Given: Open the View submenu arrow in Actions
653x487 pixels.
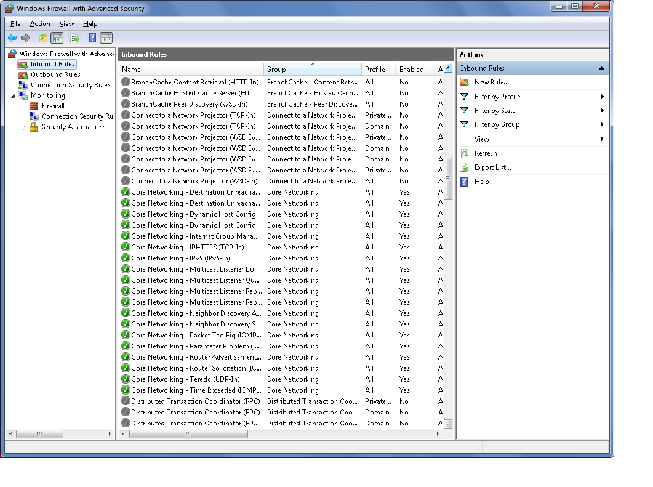Looking at the screenshot, I should point(602,139).
